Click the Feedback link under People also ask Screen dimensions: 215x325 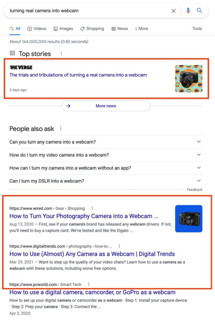click(x=194, y=190)
